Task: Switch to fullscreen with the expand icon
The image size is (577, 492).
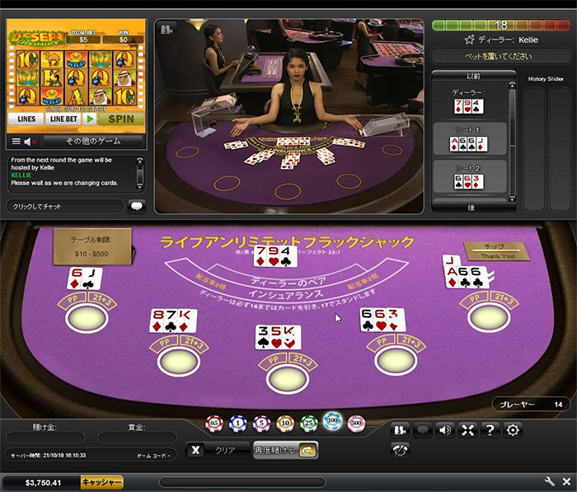Action: (x=467, y=429)
